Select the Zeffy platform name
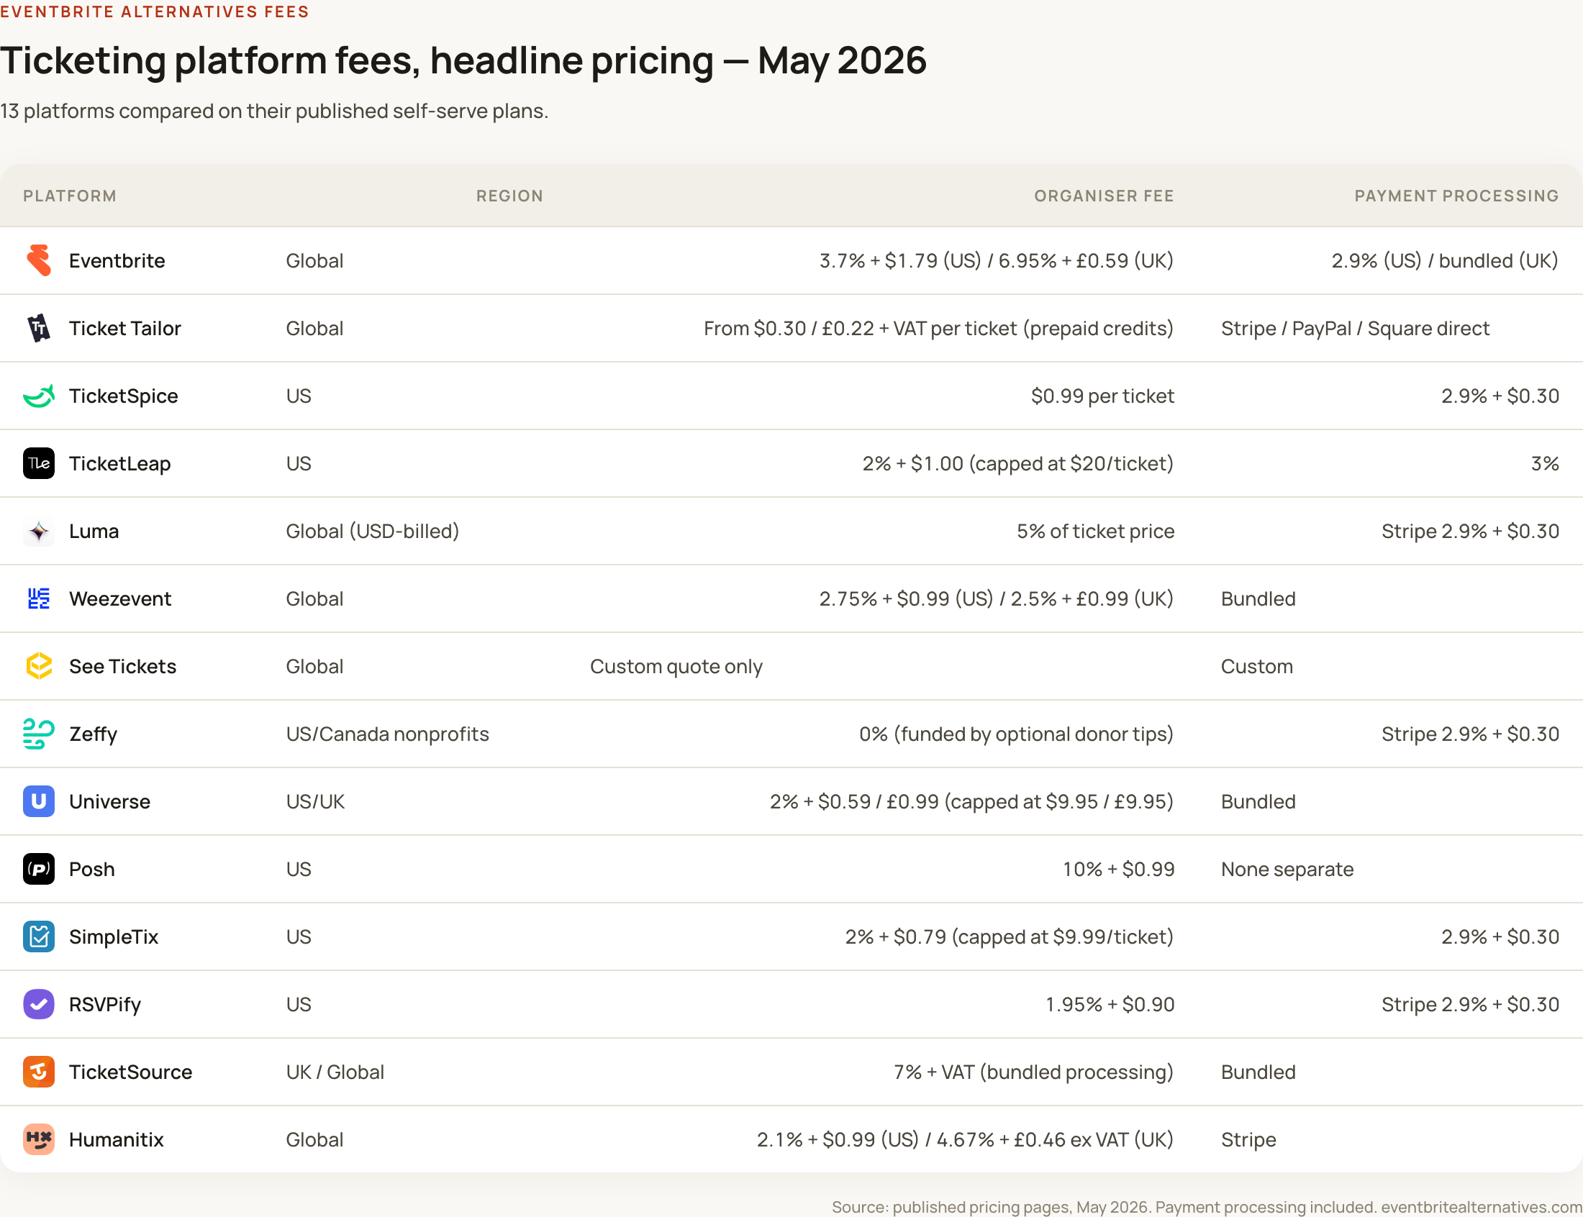This screenshot has height=1217, width=1583. tap(94, 734)
